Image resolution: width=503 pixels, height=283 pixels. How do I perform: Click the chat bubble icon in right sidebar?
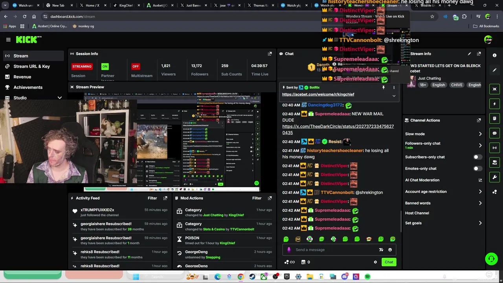pyautogui.click(x=495, y=133)
